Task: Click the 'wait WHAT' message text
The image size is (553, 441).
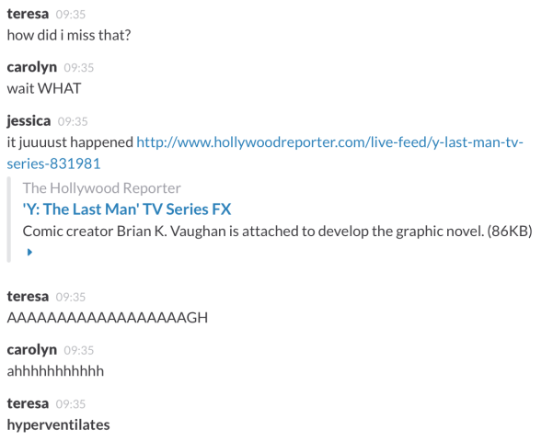Action: click(x=44, y=88)
